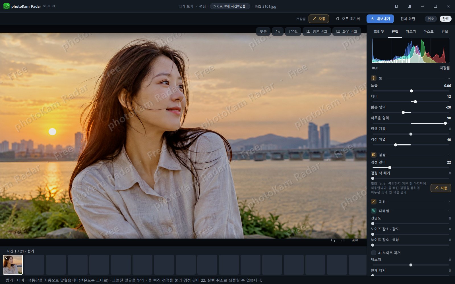The height and width of the screenshot is (284, 455).
Task: Enter 전체 화면 mode
Action: [x=408, y=19]
